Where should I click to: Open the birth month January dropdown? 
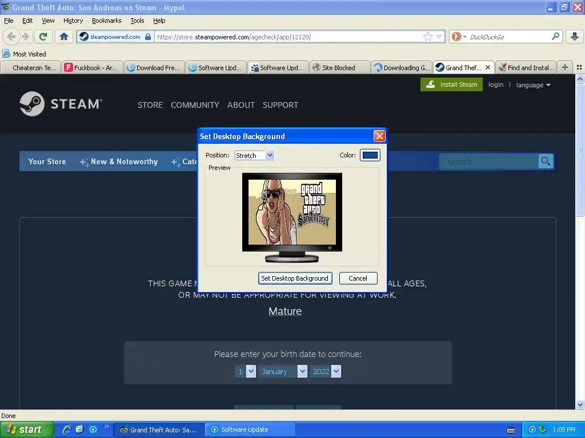(x=283, y=371)
